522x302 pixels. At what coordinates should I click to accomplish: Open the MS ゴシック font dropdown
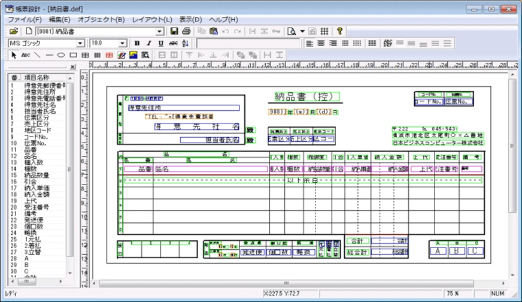(x=80, y=43)
